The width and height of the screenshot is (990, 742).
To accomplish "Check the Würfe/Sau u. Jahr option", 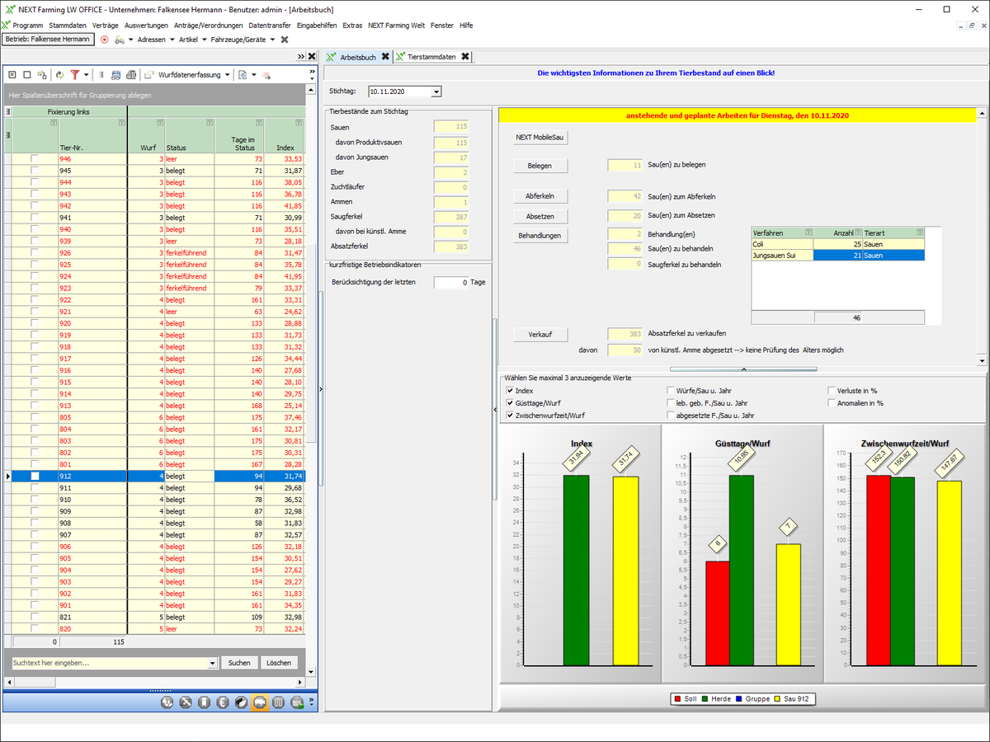I will [671, 390].
